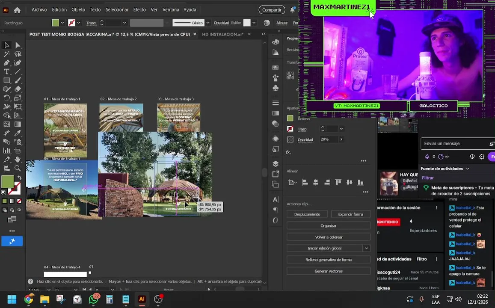Screen dimensions: 495x308
Task: Set Gradient fill mode below swatches
Action: pos(12,201)
